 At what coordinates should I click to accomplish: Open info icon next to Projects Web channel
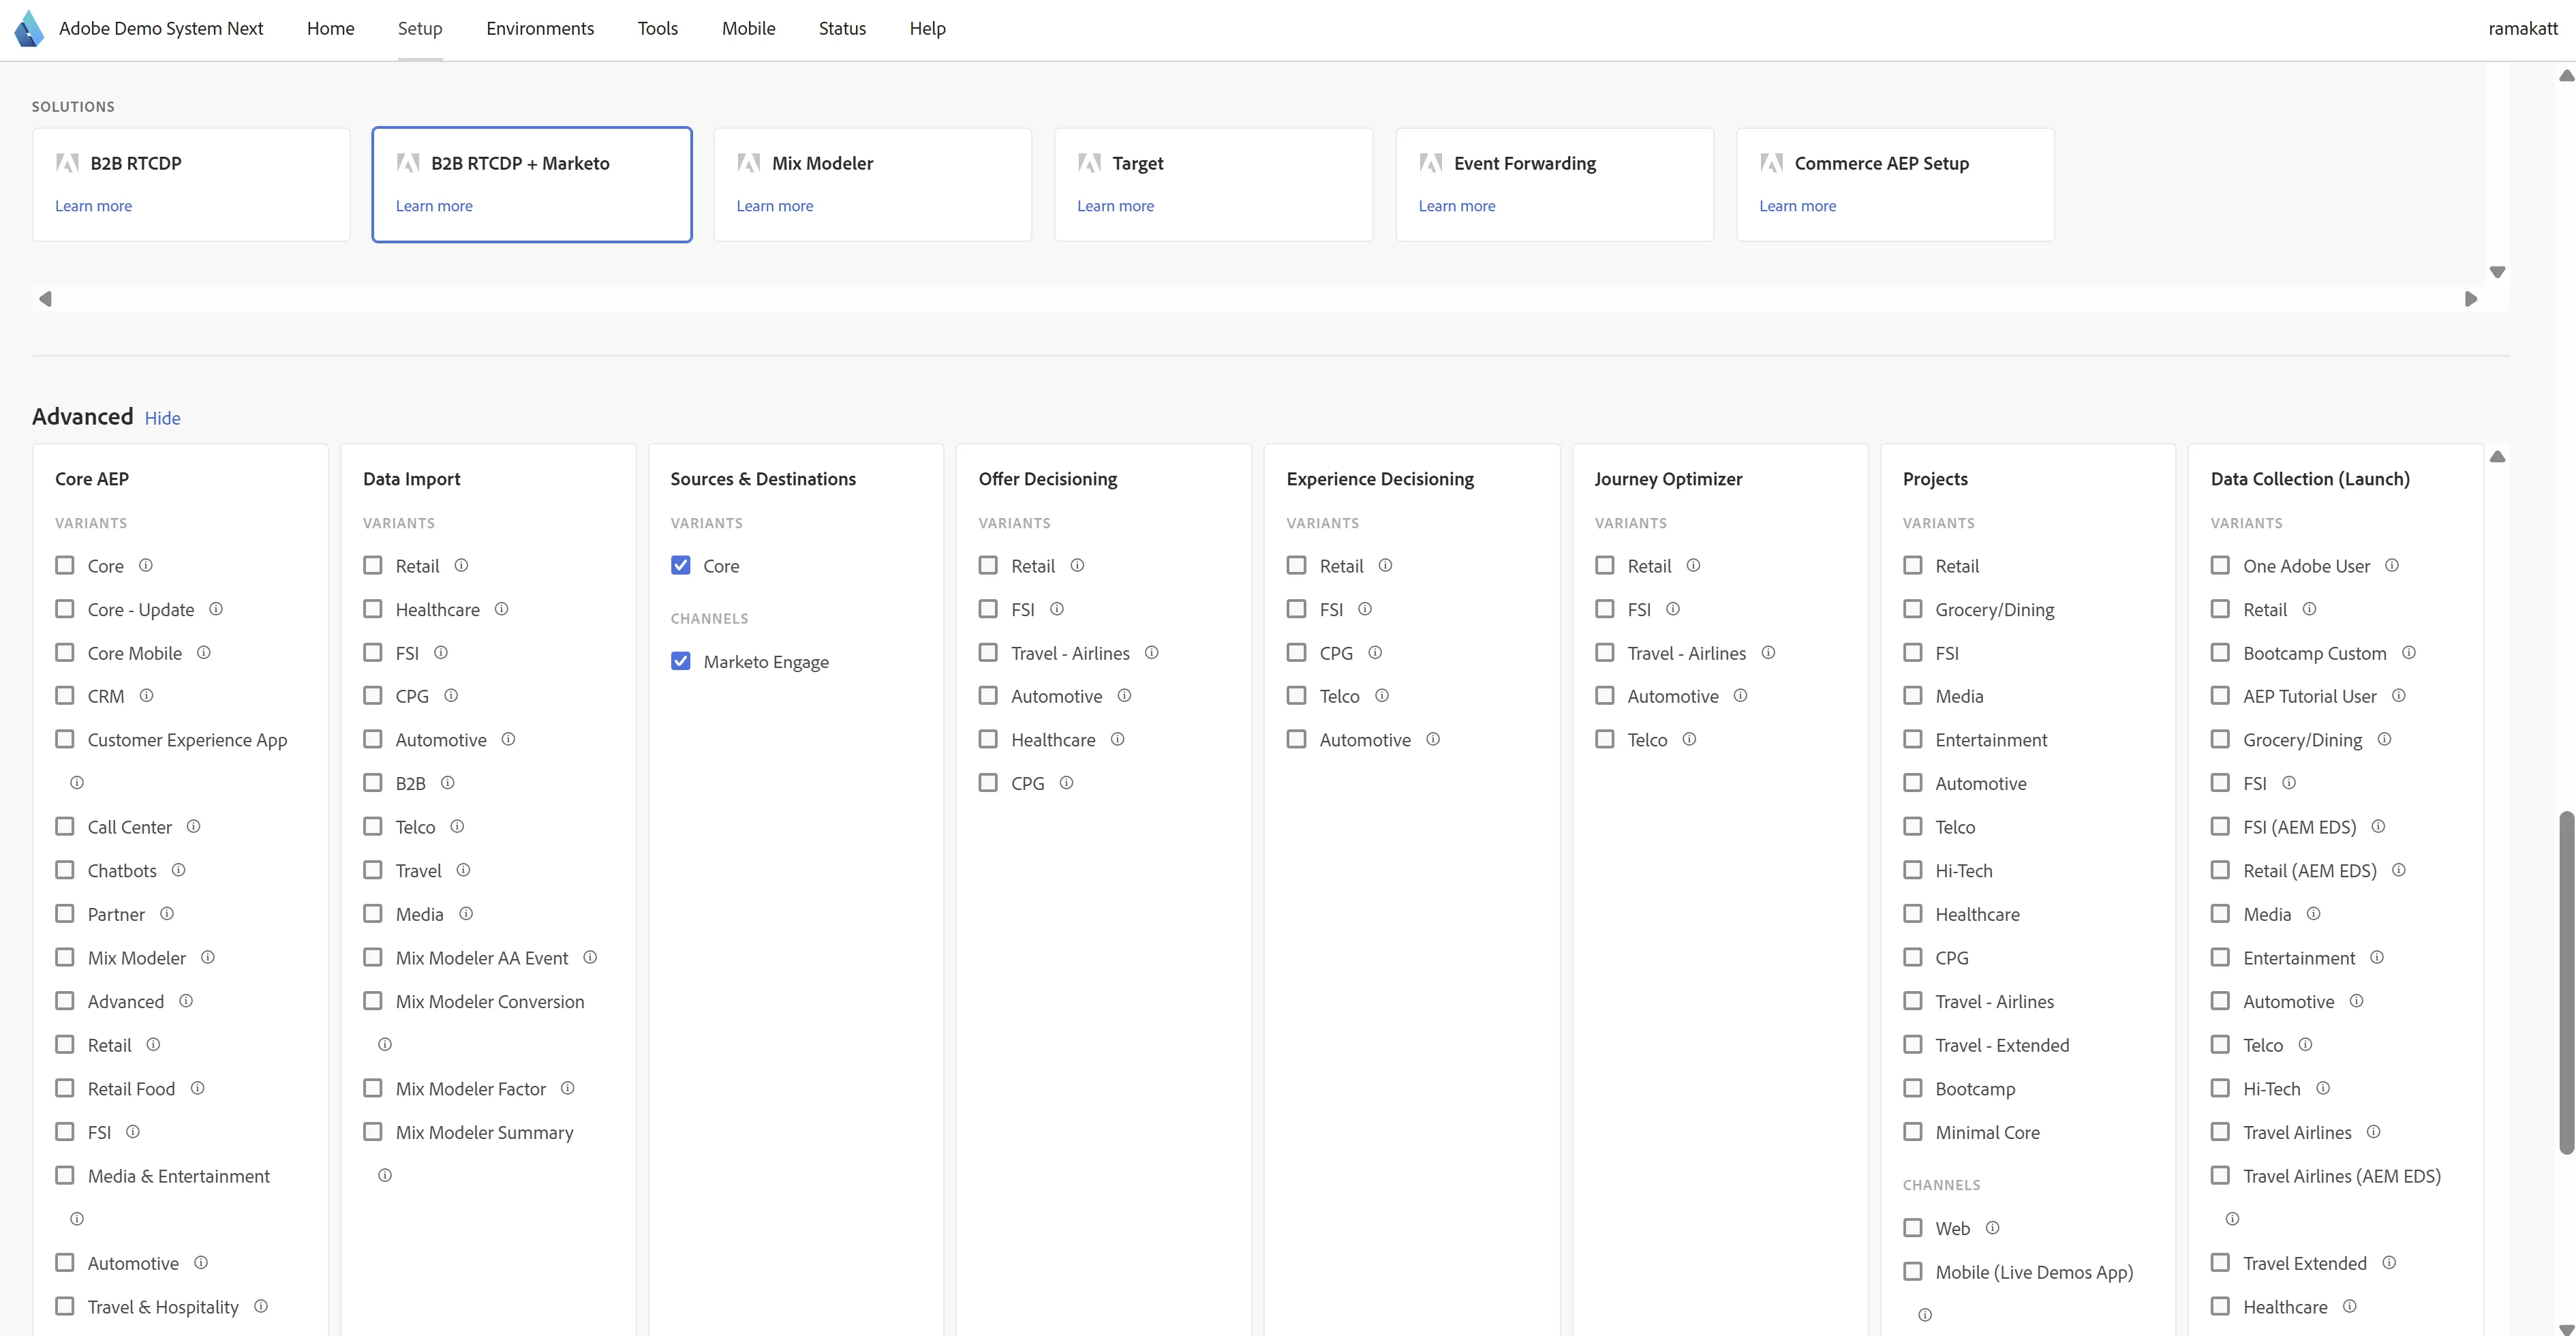click(1992, 1228)
